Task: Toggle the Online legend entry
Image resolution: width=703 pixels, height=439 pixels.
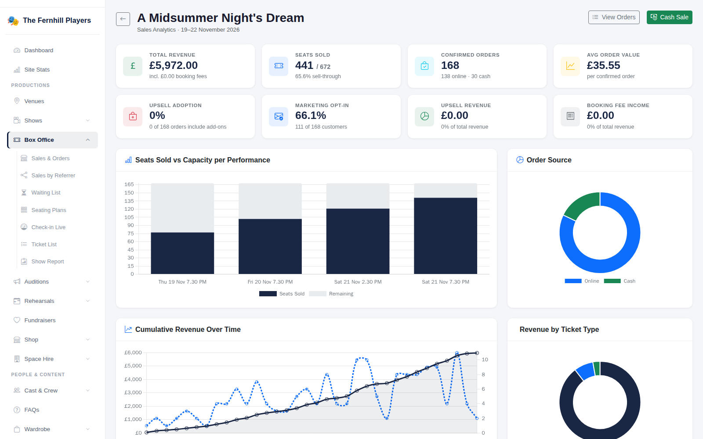Action: pyautogui.click(x=582, y=281)
